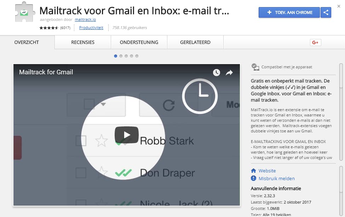Select the first carousel dot
The image size is (345, 217).
[x=115, y=56]
